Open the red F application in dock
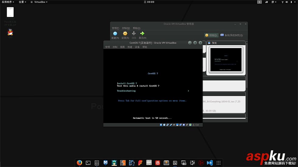 click(x=140, y=163)
